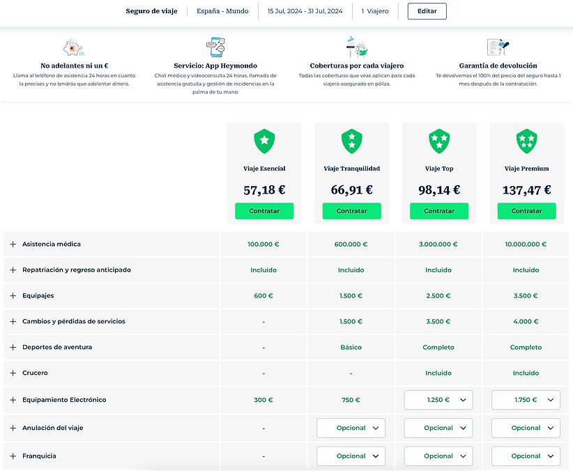
Task: Click the 1 Viajero text
Action: (375, 11)
